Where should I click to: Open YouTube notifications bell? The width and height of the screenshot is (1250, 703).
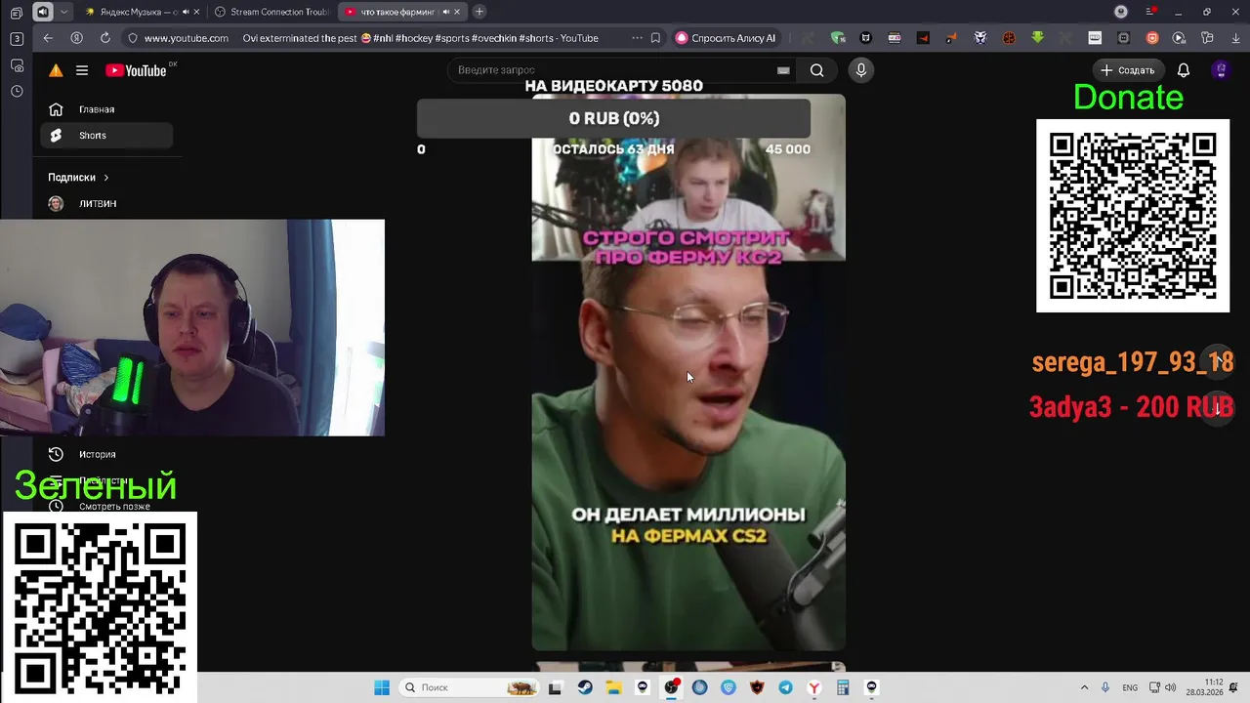tap(1183, 70)
